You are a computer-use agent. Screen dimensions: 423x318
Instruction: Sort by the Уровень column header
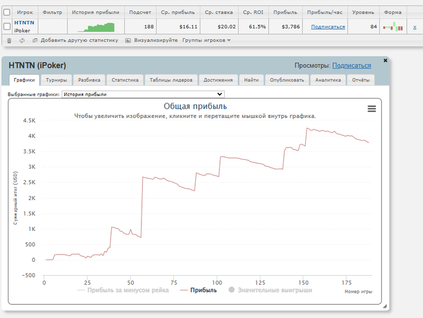[x=363, y=13]
